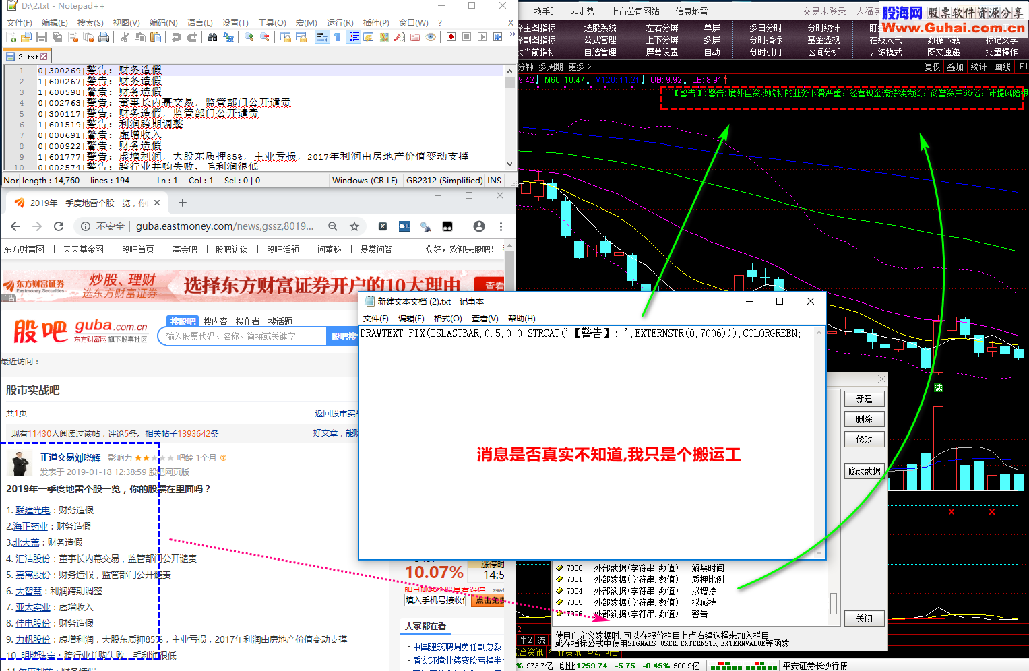Zoom out on text in Notepad++
This screenshot has width=1029, height=671.
coord(265,37)
